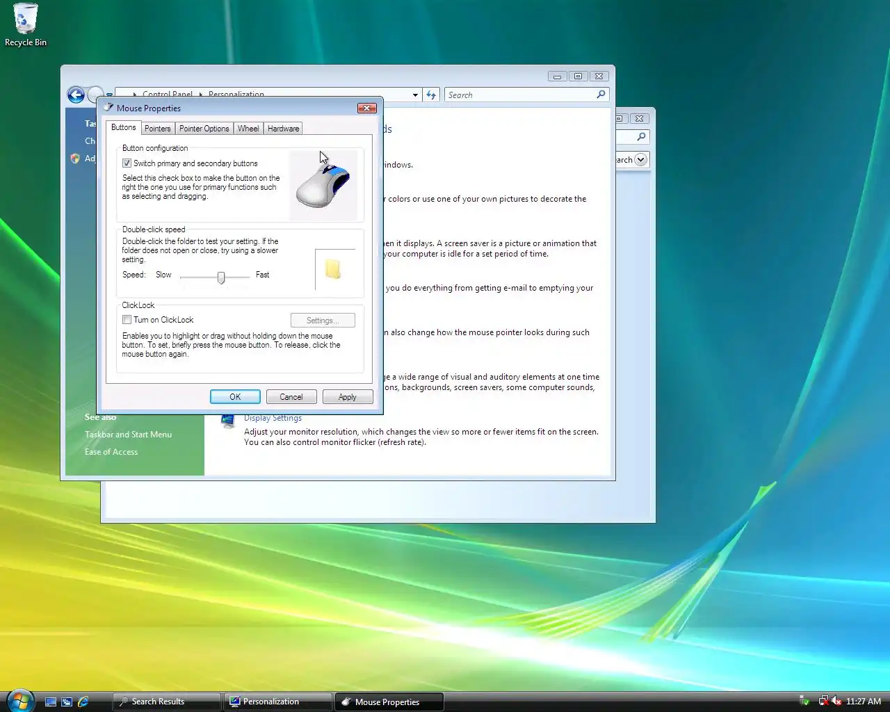Viewport: 890px width, 712px height.
Task: Click OK in Mouse Properties
Action: (x=235, y=397)
